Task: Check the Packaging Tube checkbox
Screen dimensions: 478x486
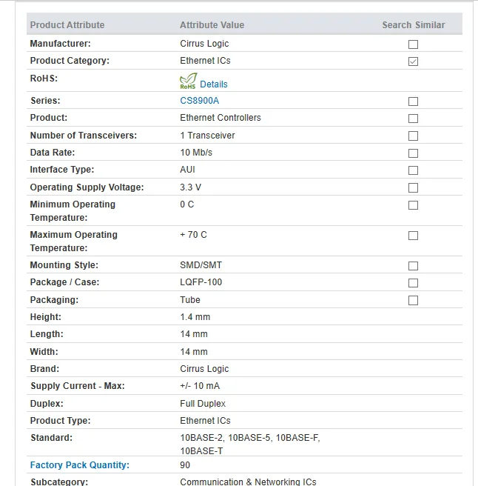Action: 413,300
